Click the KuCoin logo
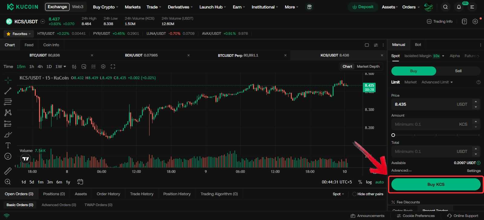Screen dimensions: 484x220 click(x=23, y=7)
